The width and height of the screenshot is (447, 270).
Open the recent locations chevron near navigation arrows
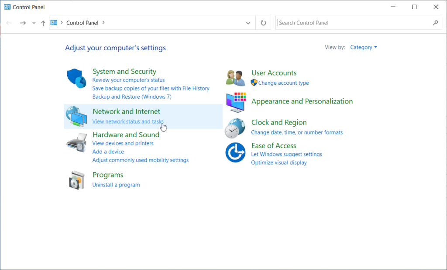pyautogui.click(x=33, y=23)
